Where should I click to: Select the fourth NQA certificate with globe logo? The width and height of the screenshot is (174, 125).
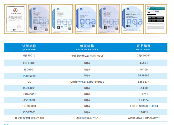click(86, 19)
